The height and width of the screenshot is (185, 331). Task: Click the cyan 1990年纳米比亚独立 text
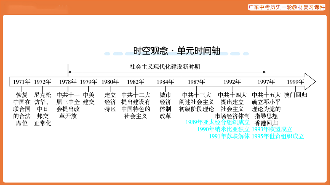tap(223, 129)
